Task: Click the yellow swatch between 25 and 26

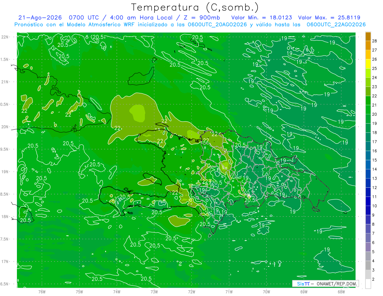Action: [368, 64]
